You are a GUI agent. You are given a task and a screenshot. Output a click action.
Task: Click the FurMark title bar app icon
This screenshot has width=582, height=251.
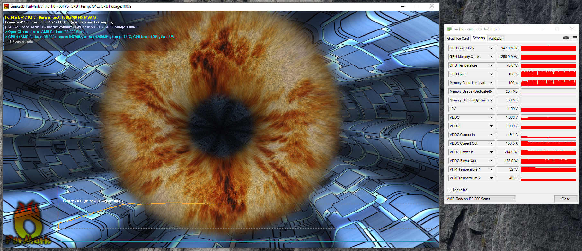pos(6,6)
